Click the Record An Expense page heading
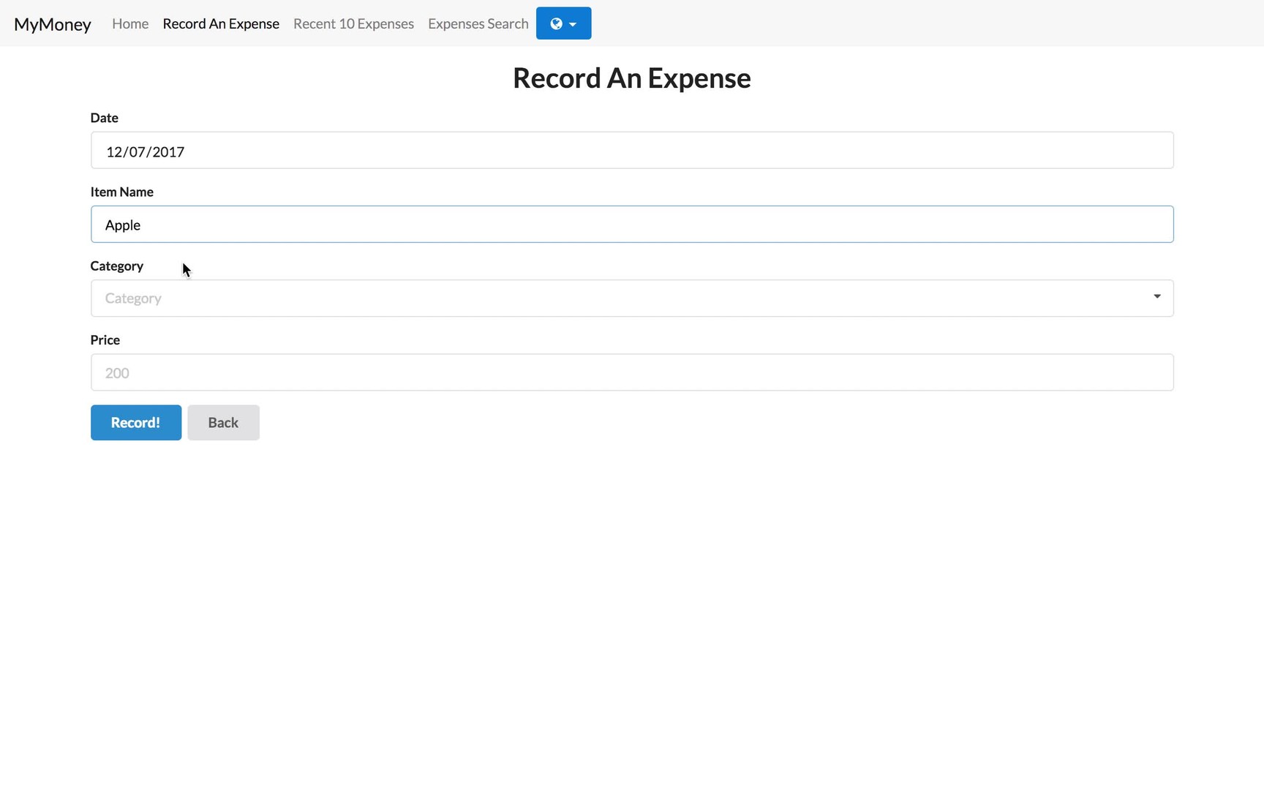 (631, 78)
